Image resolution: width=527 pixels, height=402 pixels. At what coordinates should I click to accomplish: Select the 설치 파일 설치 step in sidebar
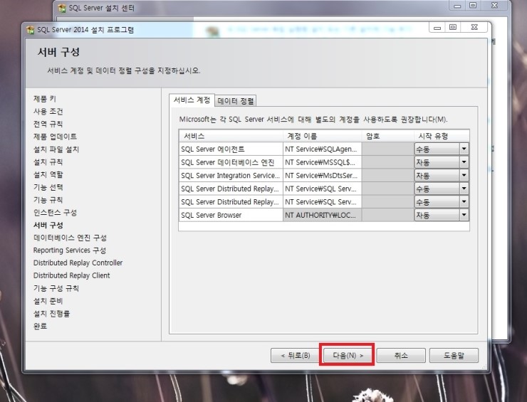pos(56,149)
